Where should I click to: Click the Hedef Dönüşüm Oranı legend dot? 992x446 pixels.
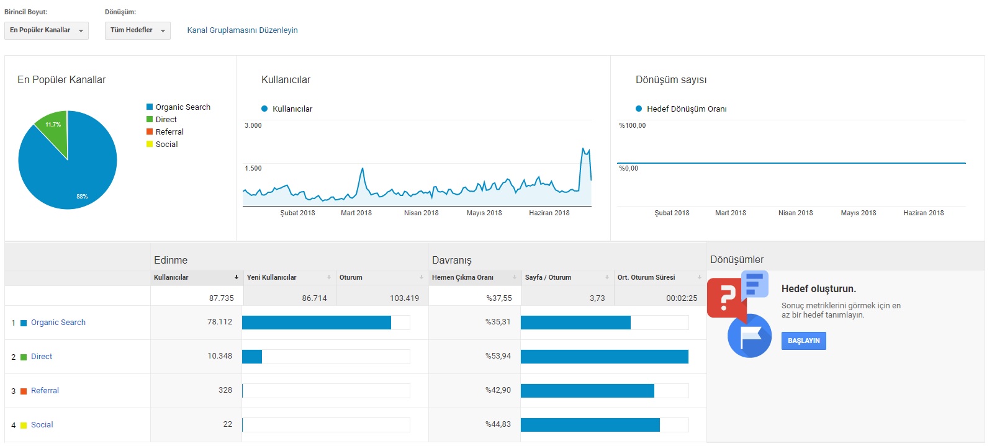(x=639, y=109)
